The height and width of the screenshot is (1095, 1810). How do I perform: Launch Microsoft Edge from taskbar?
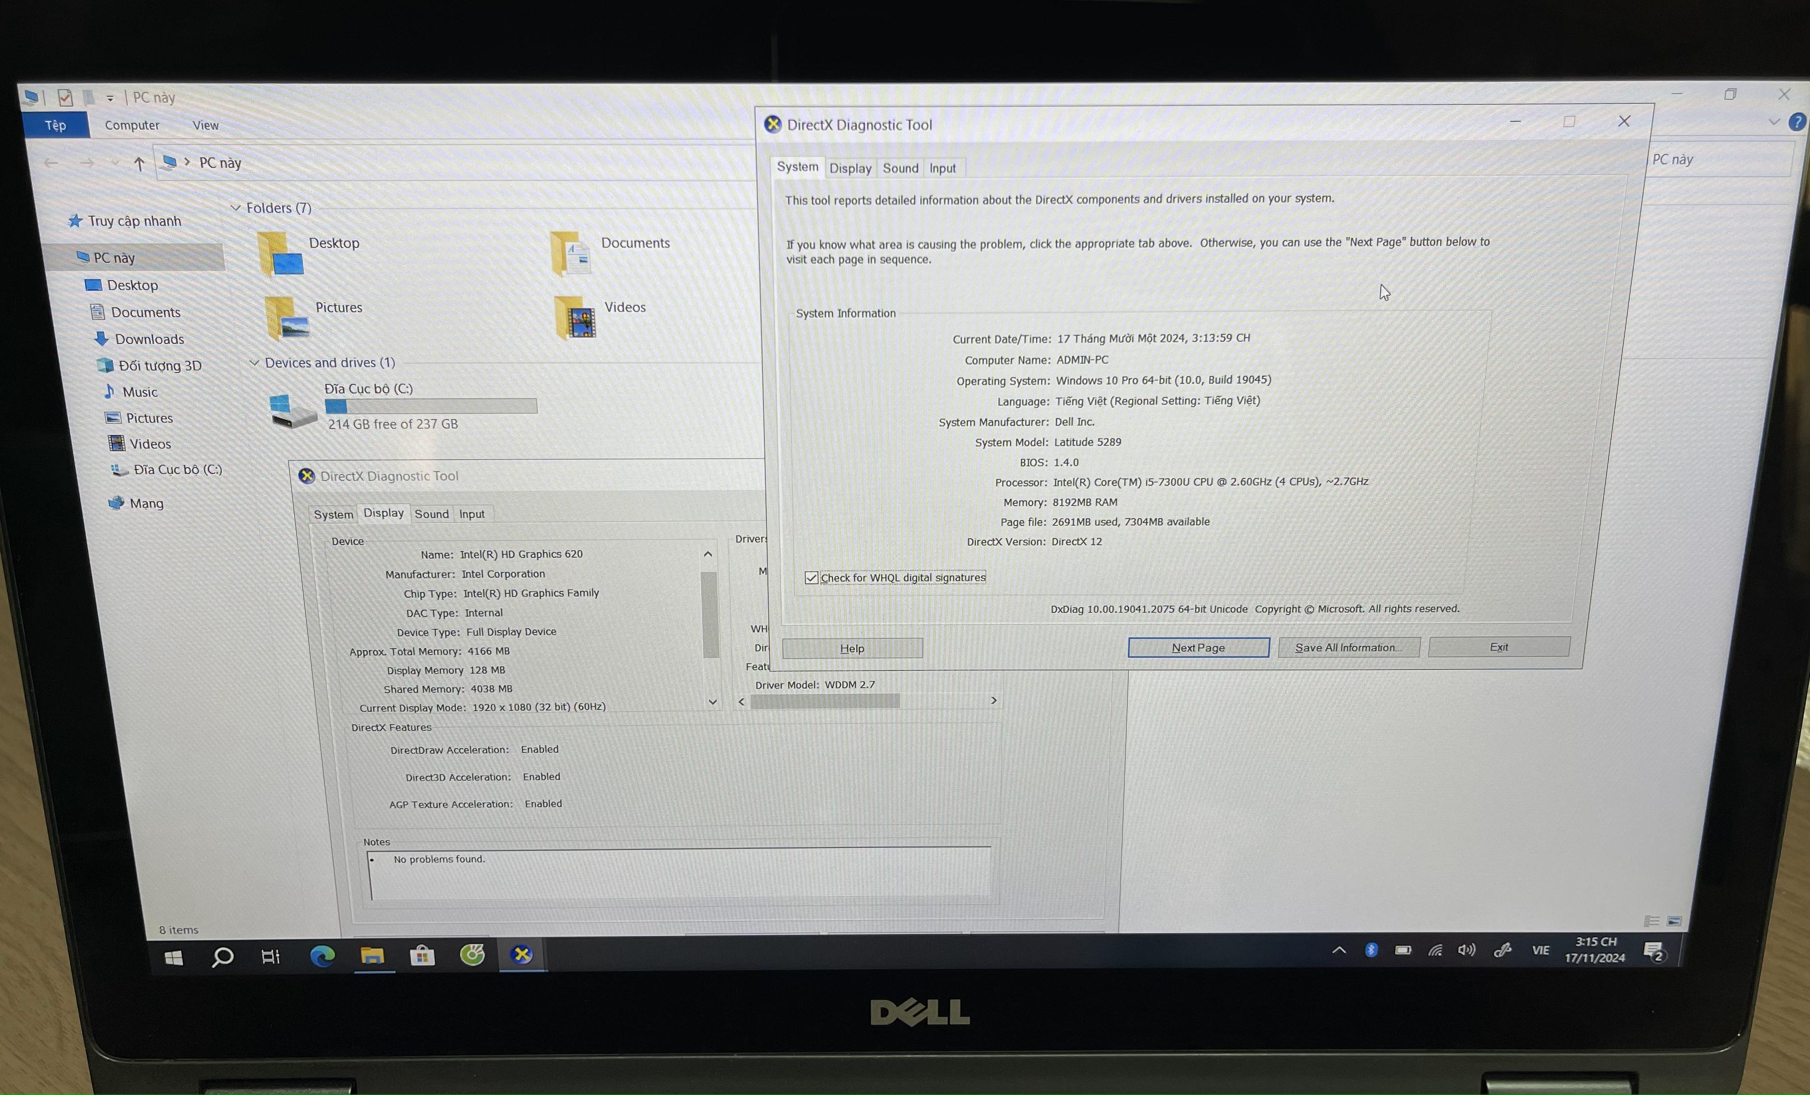(322, 956)
